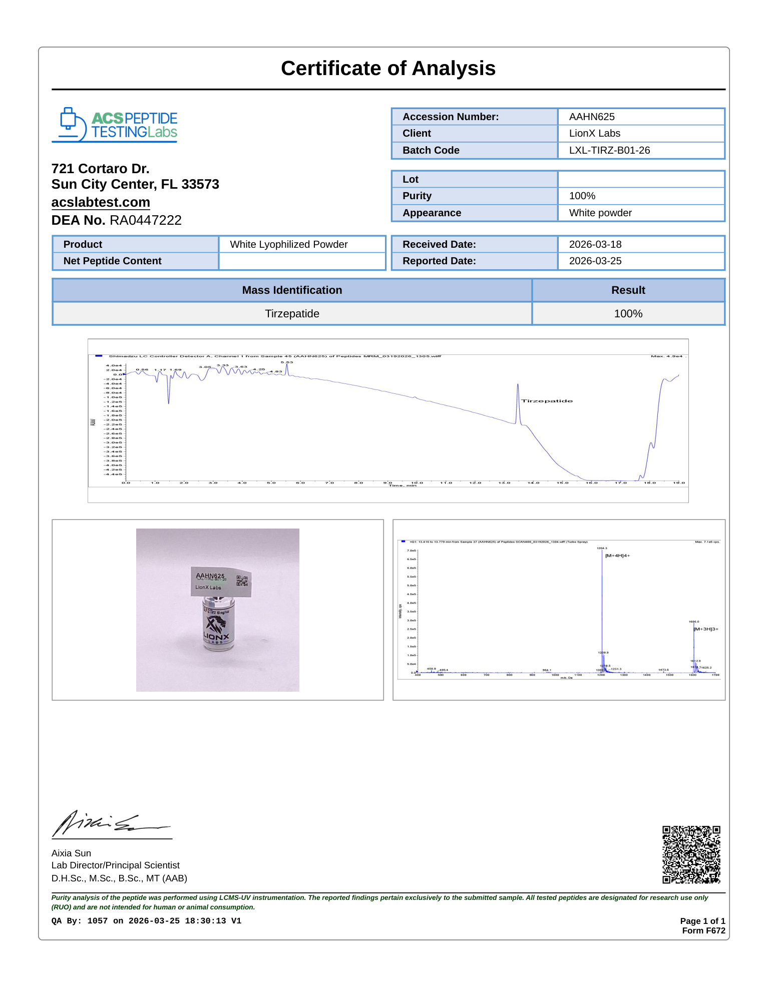766x991 pixels.
Task: Open the acslabtest.com link
Action: (101, 202)
